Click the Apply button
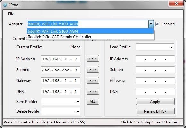Viewport: 186px width, 128px height. (x=155, y=102)
